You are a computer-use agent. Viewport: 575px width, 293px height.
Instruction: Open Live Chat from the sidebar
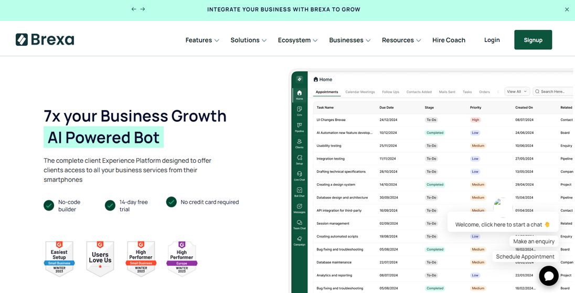pyautogui.click(x=299, y=176)
